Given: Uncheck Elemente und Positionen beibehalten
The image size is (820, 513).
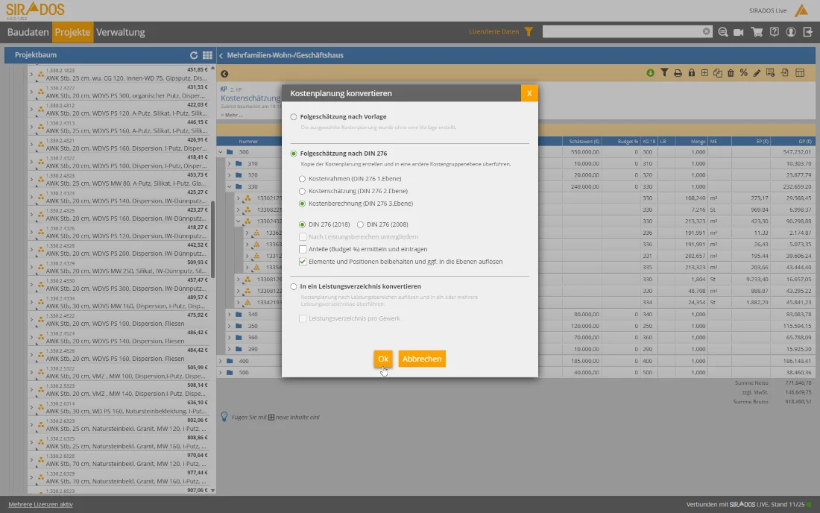Looking at the screenshot, I should tap(303, 262).
